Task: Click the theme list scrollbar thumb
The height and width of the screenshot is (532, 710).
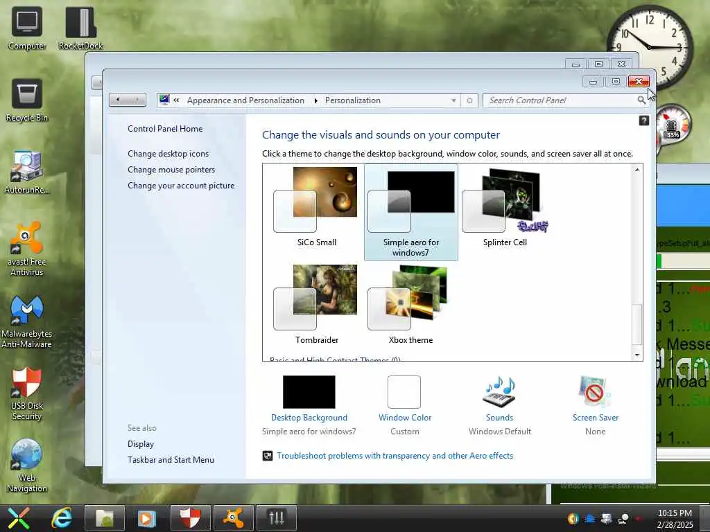Action: click(x=637, y=324)
